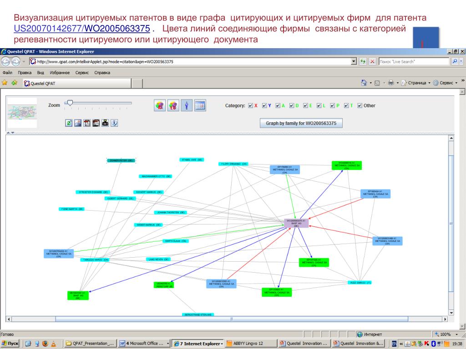Click the Favorites star icon
The image size is (466, 349).
pyautogui.click(x=5, y=83)
